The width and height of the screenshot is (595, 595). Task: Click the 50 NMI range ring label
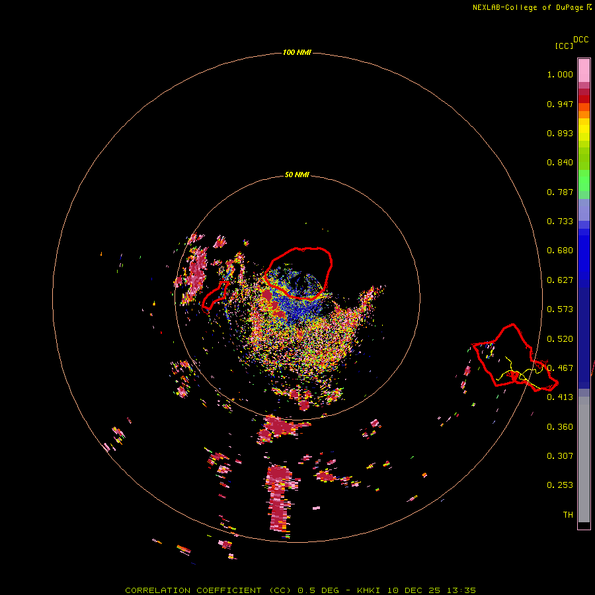coord(297,175)
